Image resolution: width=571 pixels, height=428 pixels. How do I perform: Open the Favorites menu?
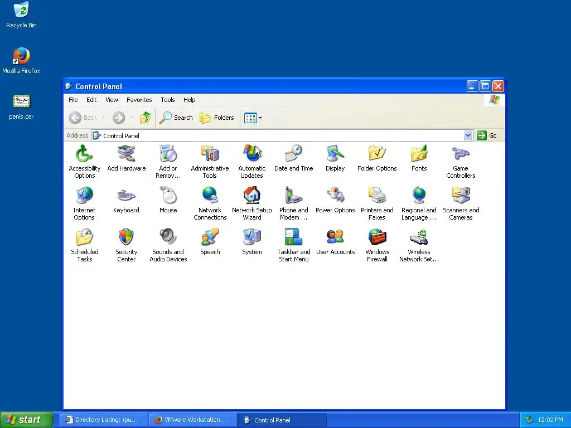139,100
